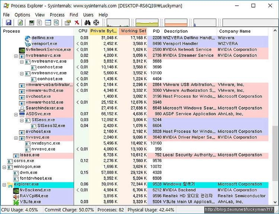Viewport: 279px width, 214px height.
Task: Open the Users menu
Action: (x=88, y=15)
